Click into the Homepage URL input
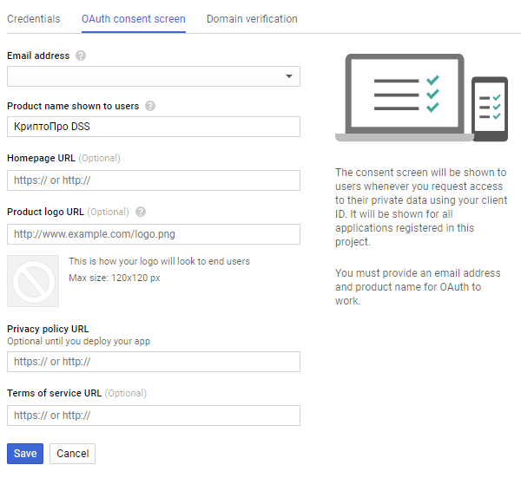This screenshot has width=521, height=491. [154, 180]
